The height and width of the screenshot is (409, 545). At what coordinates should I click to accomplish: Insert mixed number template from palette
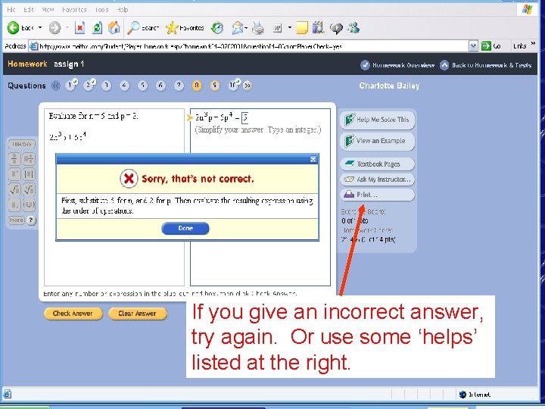pos(29,158)
